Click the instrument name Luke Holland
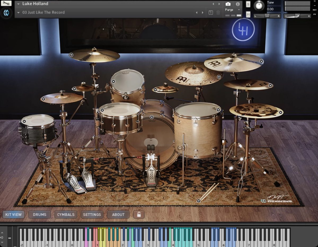The image size is (318, 247). [35, 4]
